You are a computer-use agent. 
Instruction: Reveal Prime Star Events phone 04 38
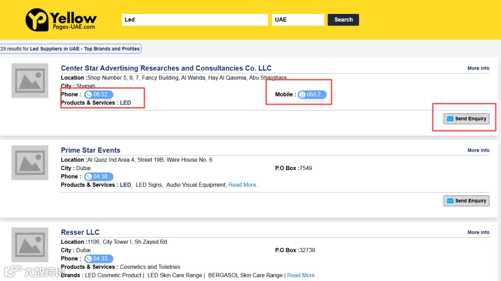tap(99, 177)
